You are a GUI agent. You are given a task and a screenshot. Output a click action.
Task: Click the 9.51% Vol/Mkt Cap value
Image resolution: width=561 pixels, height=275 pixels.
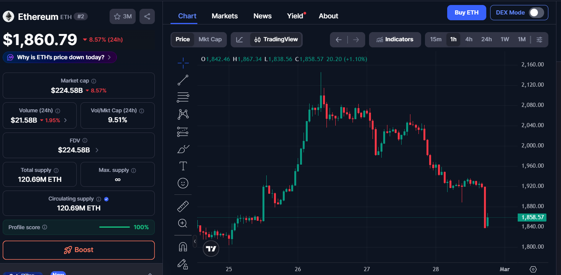(118, 120)
